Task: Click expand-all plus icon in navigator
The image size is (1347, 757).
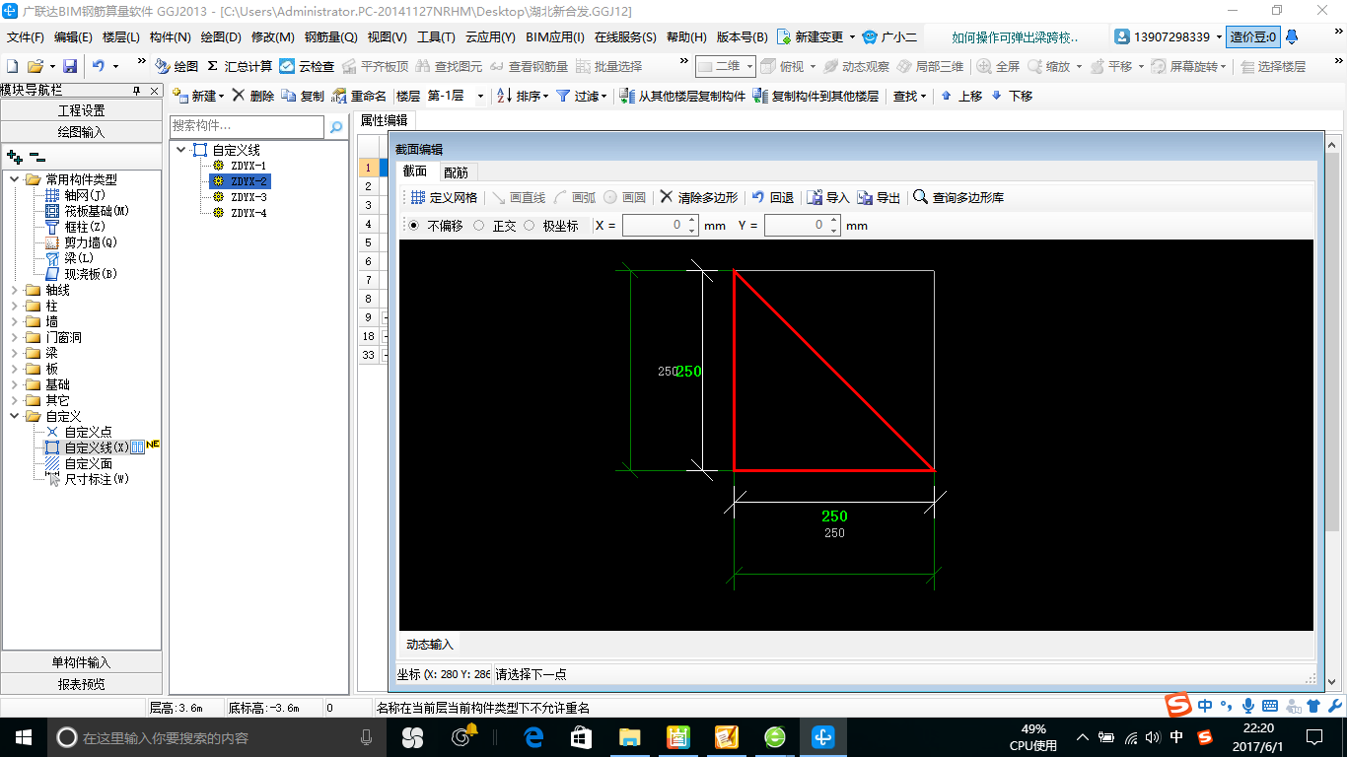Action: tap(14, 157)
